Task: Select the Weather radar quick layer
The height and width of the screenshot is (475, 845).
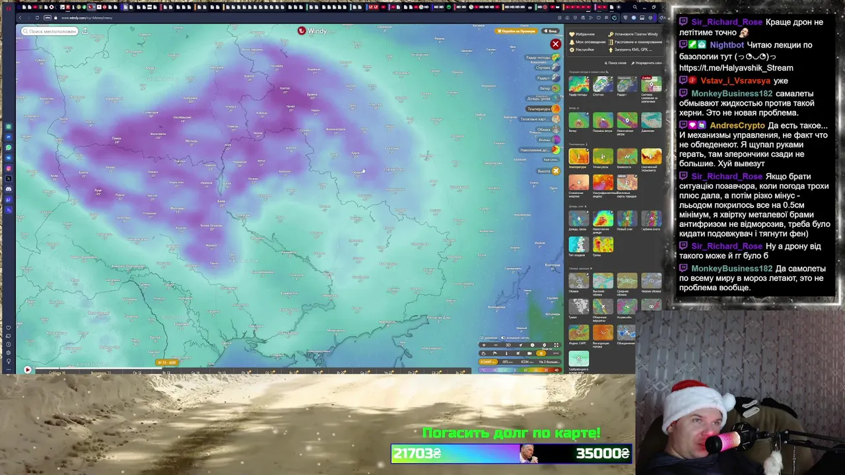Action: click(x=543, y=57)
